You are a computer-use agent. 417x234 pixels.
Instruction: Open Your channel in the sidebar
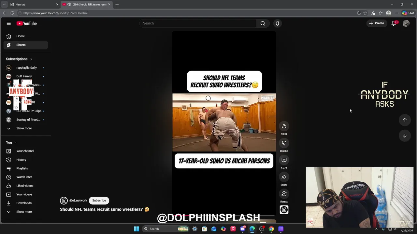pyautogui.click(x=25, y=151)
